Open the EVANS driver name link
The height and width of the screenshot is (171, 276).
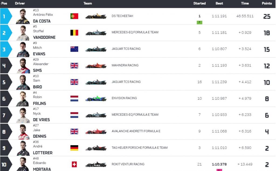click(39, 54)
